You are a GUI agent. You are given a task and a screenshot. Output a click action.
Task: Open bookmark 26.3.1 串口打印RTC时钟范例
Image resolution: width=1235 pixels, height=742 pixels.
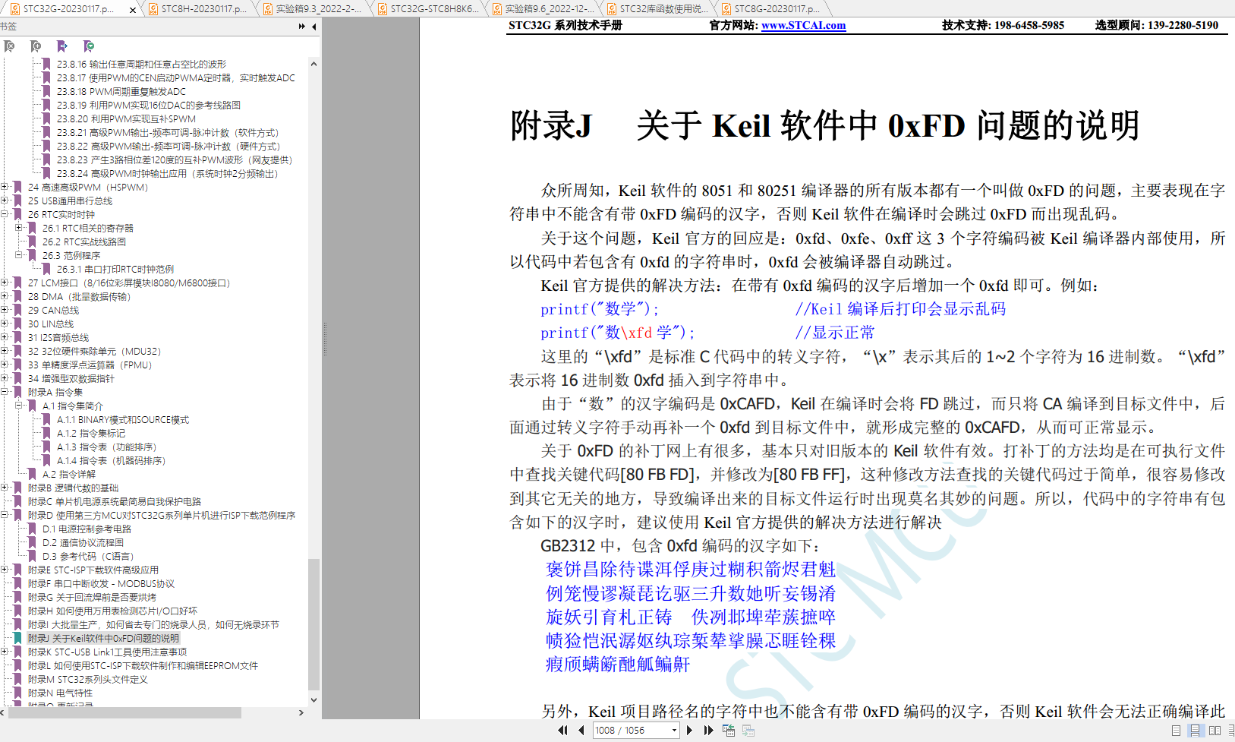115,270
